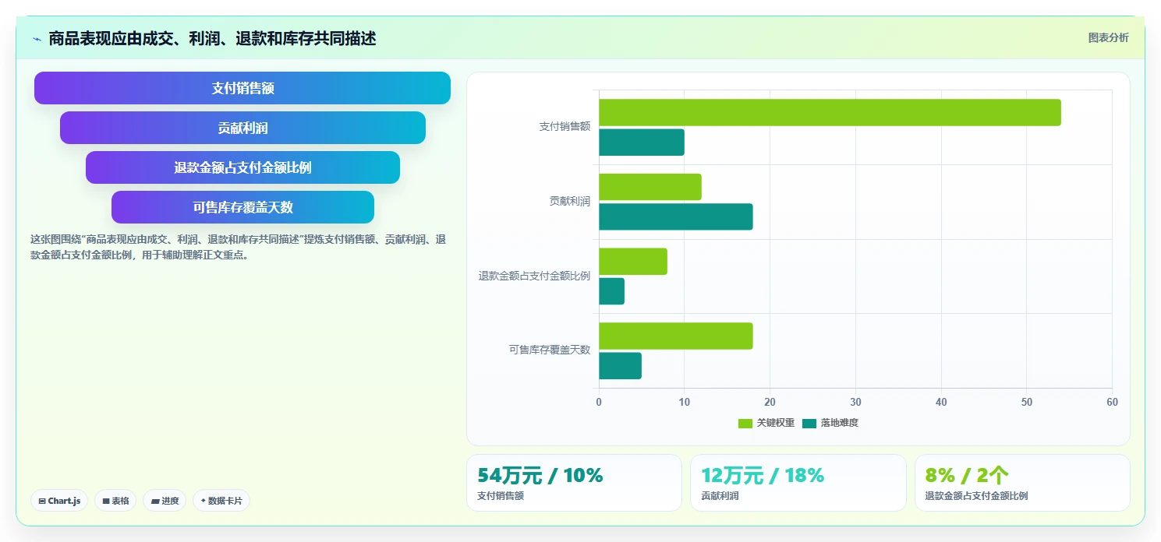Click the y-axis label 可售库存覆盖天数

(550, 350)
